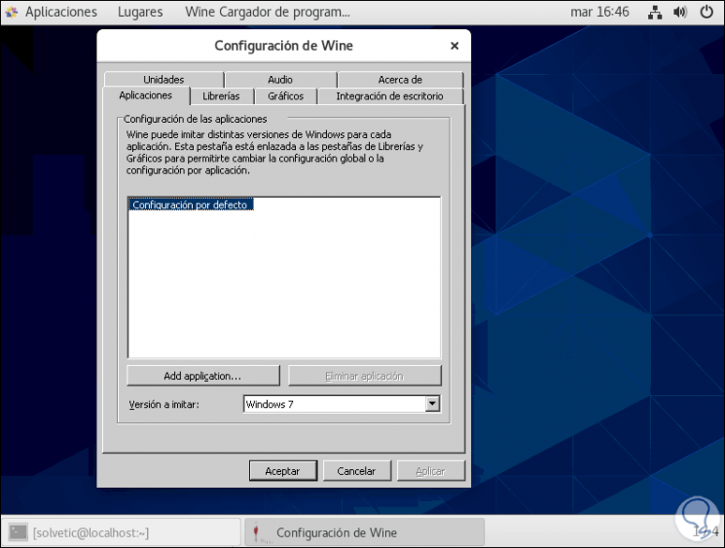
Task: Select the Aplicaciones tab in Wine dialog
Action: coord(146,95)
